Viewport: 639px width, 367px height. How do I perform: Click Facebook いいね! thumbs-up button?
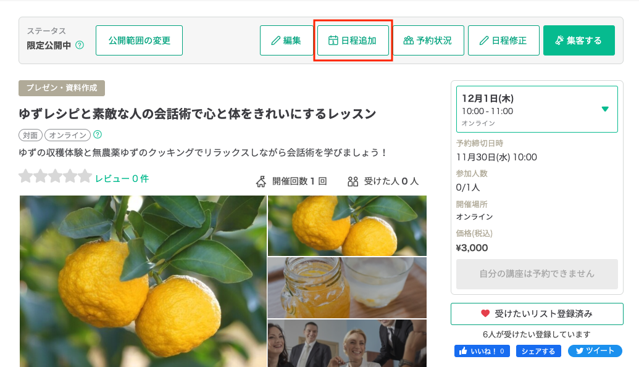coord(482,351)
